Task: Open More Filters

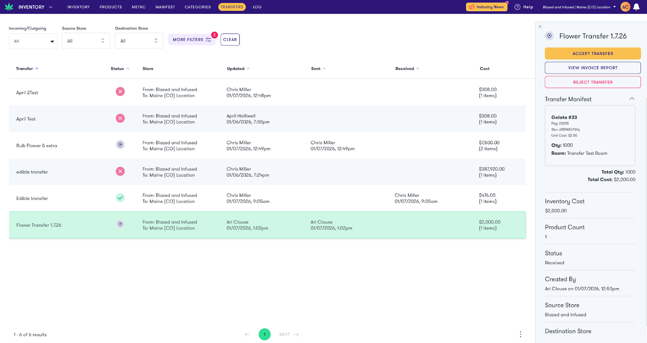Action: [x=192, y=40]
